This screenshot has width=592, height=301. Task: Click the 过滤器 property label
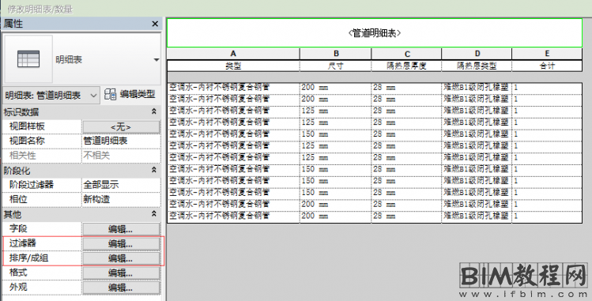23,243
